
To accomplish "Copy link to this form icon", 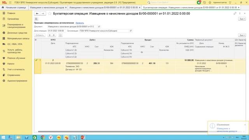I will pos(235,14).
